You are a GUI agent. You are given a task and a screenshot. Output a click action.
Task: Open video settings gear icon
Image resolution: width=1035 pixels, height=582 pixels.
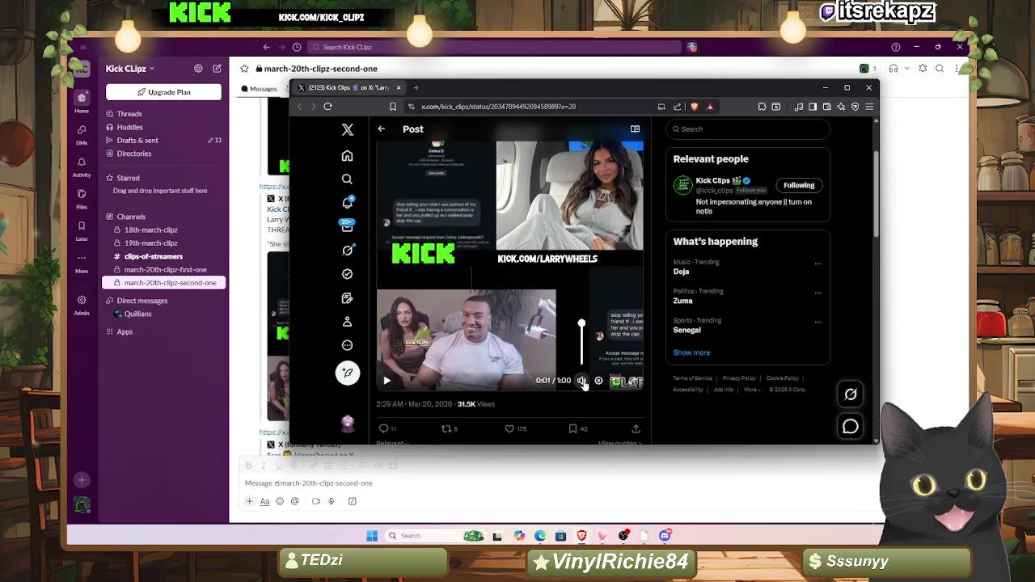[x=598, y=381]
